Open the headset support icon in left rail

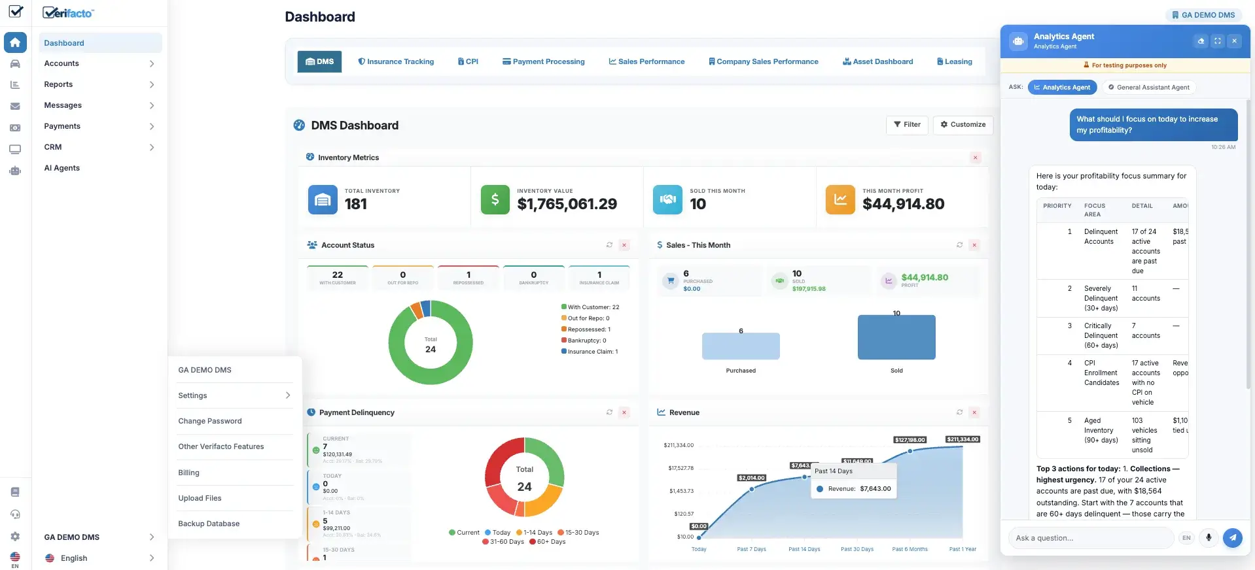click(x=15, y=514)
